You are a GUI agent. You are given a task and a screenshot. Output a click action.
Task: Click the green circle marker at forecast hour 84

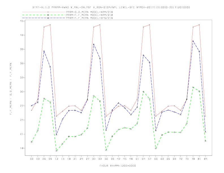pyautogui.click(x=205, y=141)
